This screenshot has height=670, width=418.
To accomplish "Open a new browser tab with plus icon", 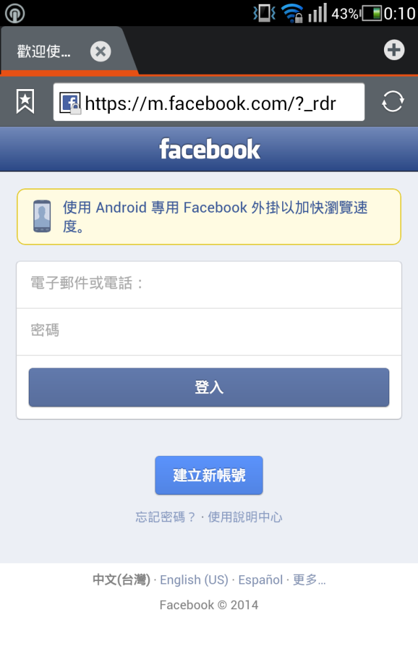I will click(394, 50).
